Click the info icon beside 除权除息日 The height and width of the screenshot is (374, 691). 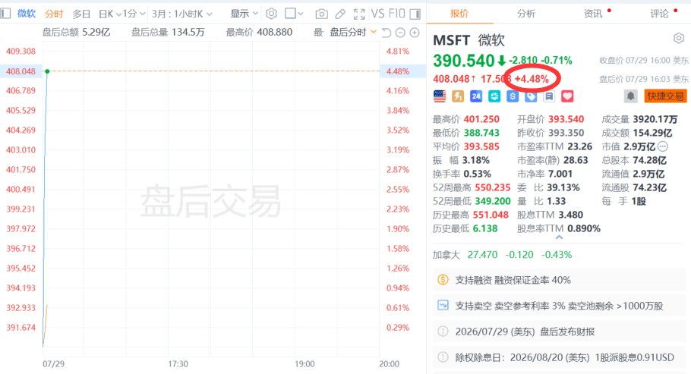tap(443, 357)
